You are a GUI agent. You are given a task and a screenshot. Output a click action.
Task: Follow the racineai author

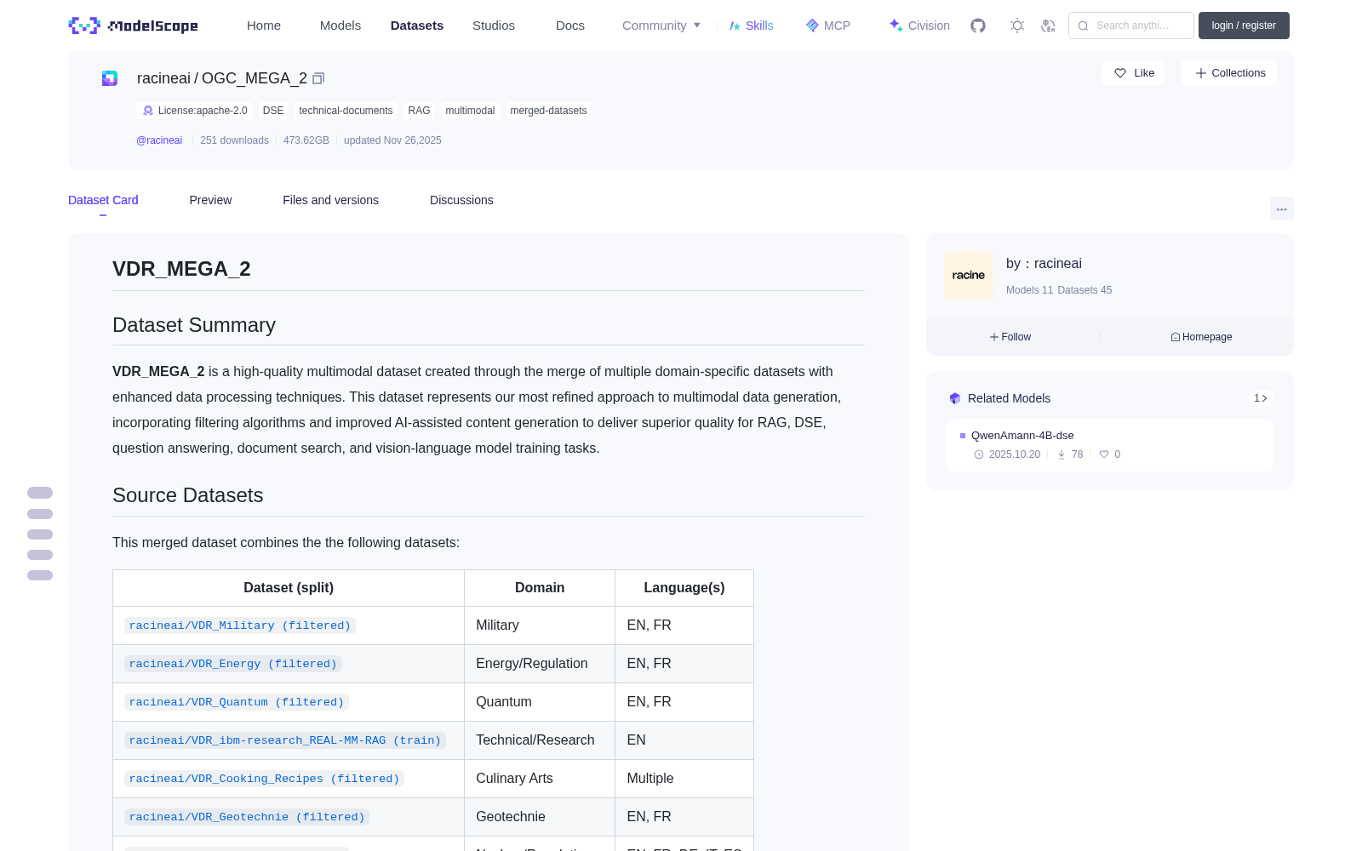pos(1010,337)
